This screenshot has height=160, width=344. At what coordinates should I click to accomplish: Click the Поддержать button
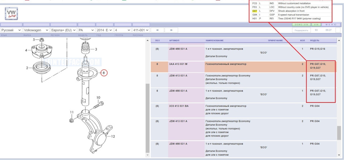click(x=301, y=30)
